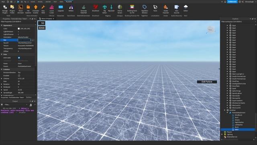
Task: Select the Part to Terrain plugin
Action: 120,9
